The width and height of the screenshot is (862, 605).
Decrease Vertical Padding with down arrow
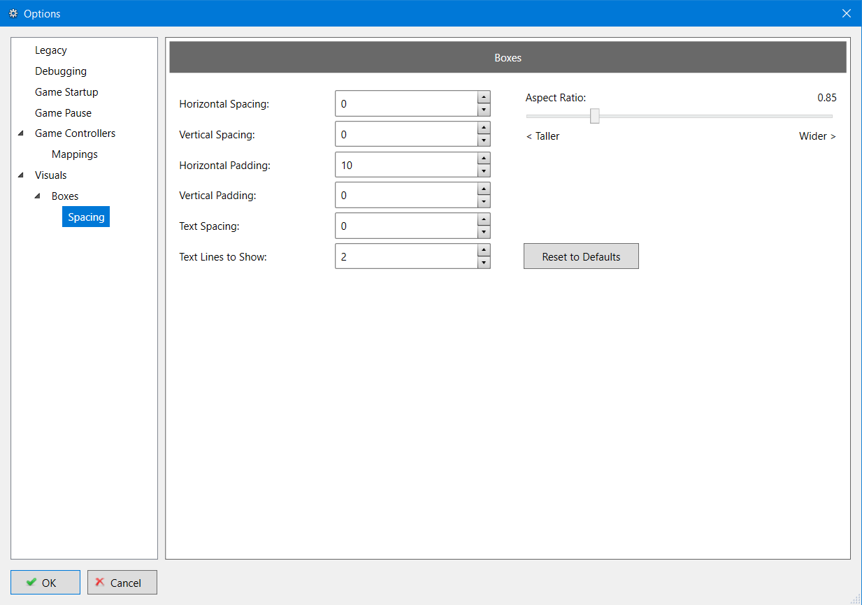point(483,202)
